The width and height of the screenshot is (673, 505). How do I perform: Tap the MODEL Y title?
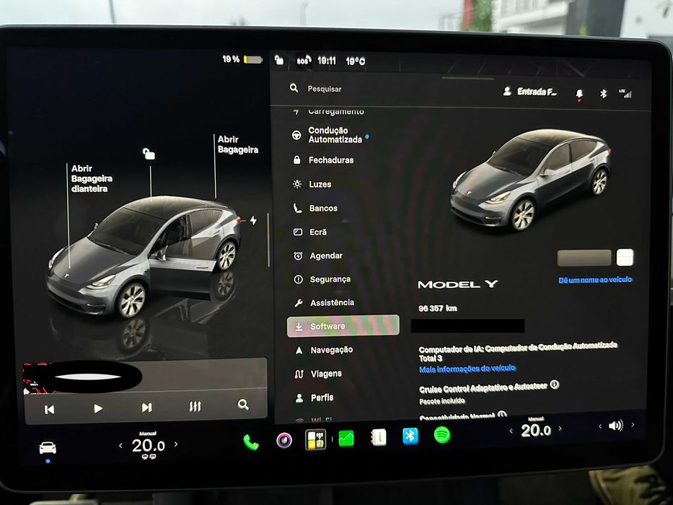(457, 284)
